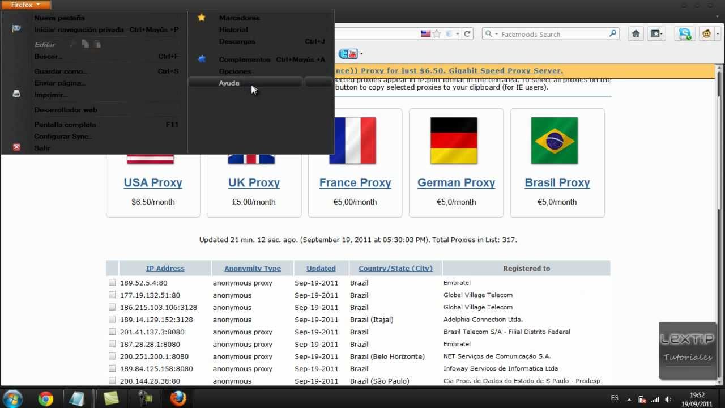Open the France Proxy link

355,182
